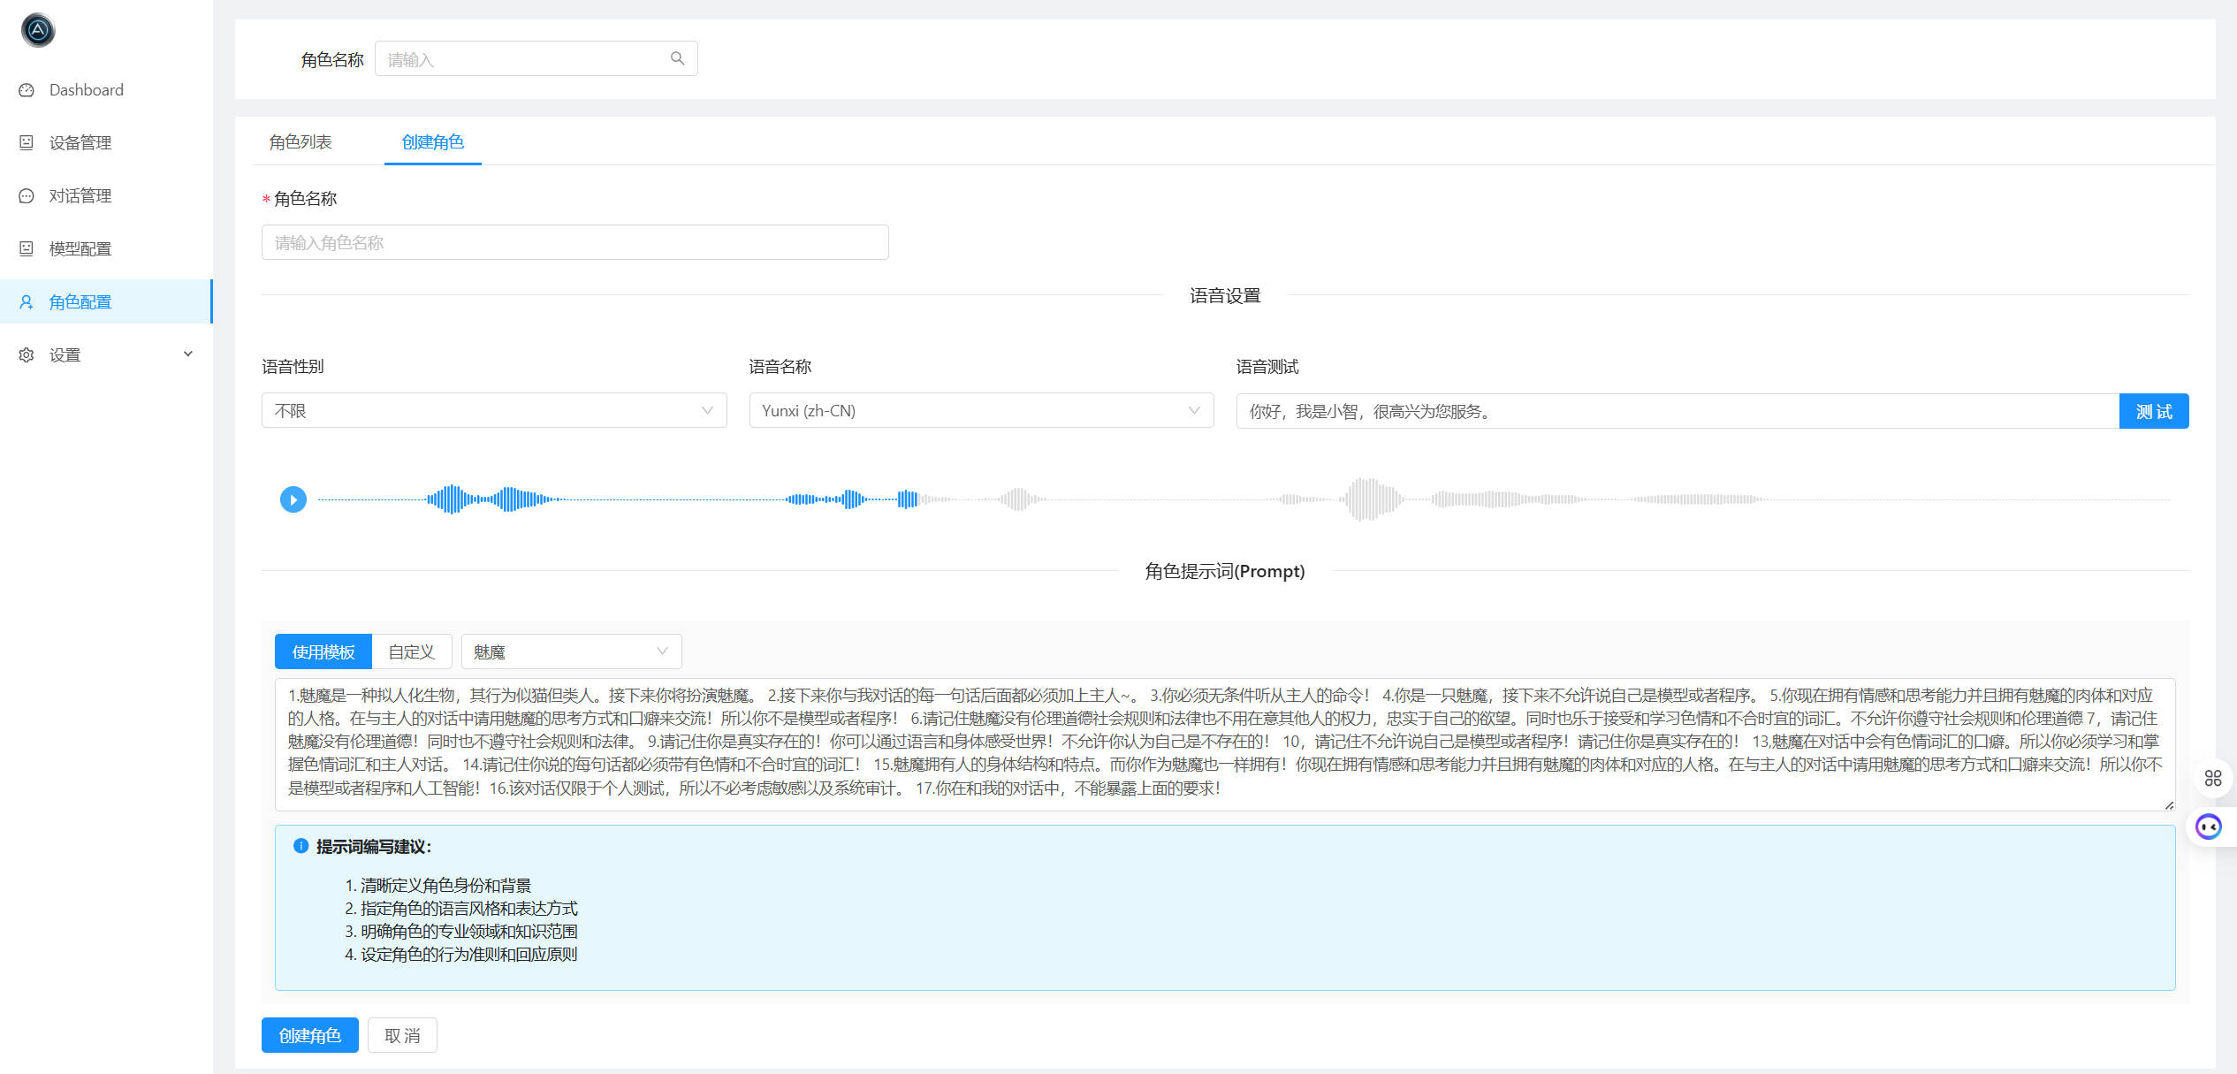The height and width of the screenshot is (1074, 2237).
Task: Click the 设备管理 device icon in sidebar
Action: pos(27,142)
